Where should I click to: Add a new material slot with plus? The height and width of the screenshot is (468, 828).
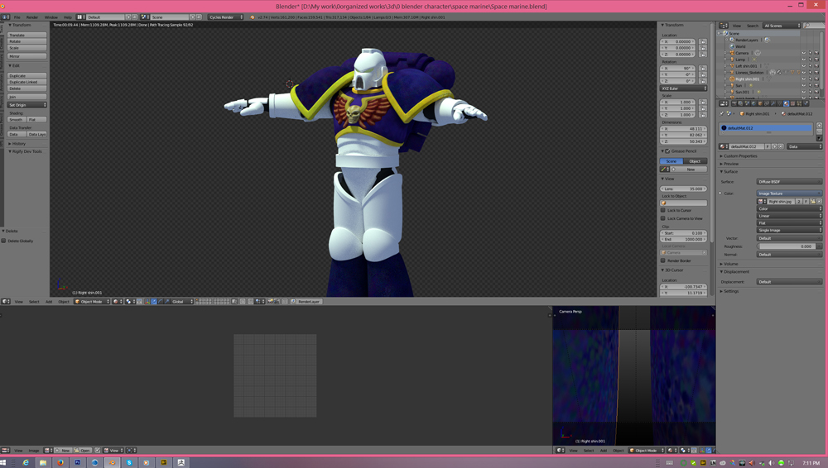point(819,125)
